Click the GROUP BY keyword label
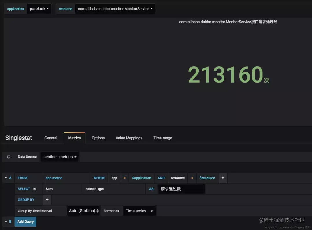 [26, 200]
